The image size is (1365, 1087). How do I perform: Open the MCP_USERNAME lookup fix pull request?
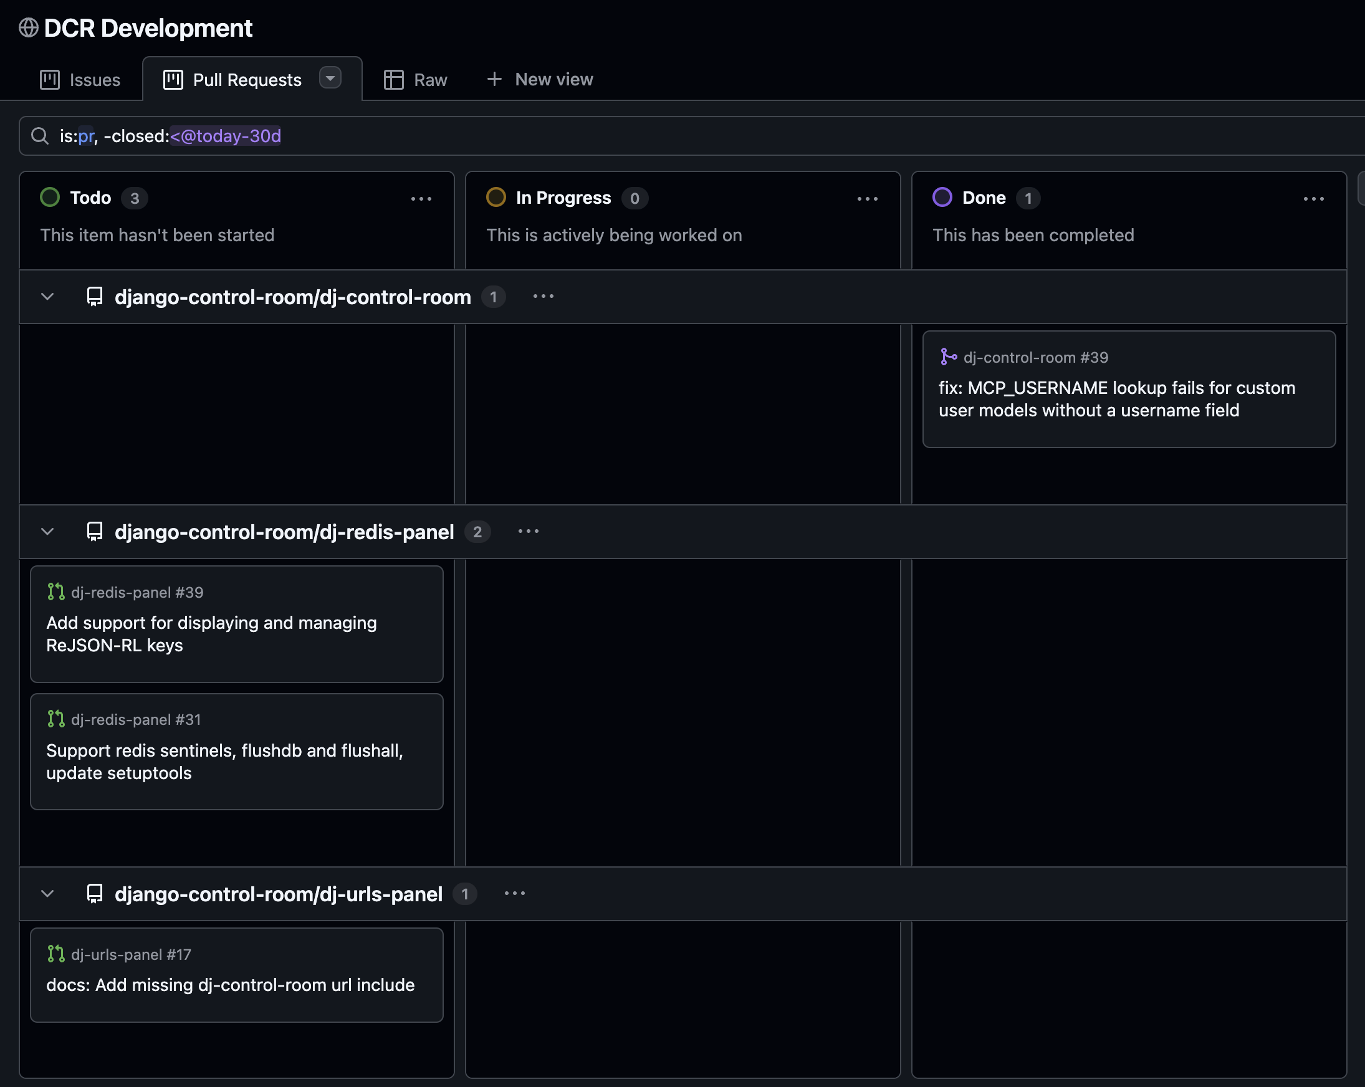1117,399
